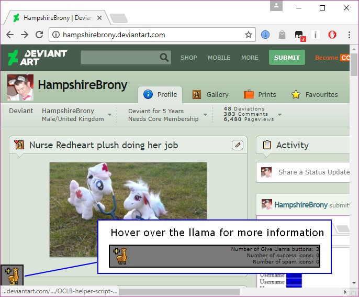Click the horizontal scrollbar thumb
The width and height of the screenshot is (359, 297).
tap(179, 292)
